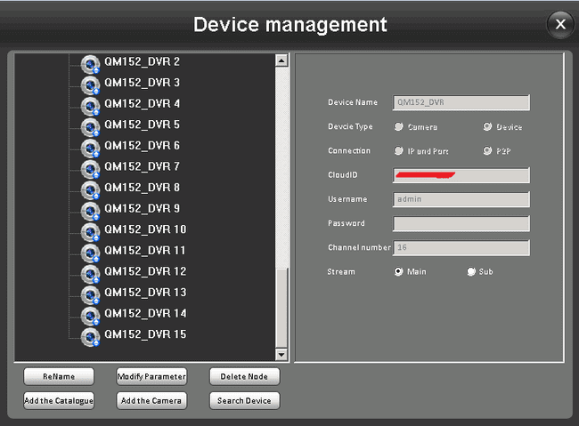Image resolution: width=579 pixels, height=426 pixels.
Task: Click the device icon next to QM152_DVR 13
Action: [90, 294]
